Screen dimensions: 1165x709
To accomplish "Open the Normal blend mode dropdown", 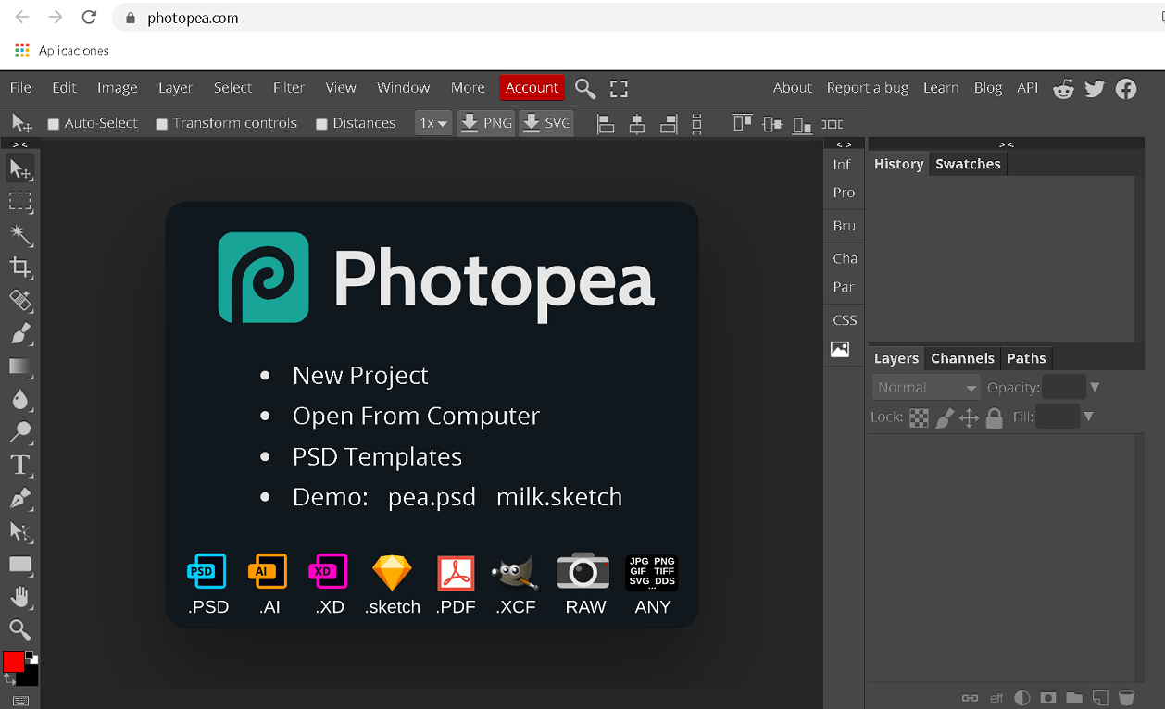I will [x=927, y=388].
